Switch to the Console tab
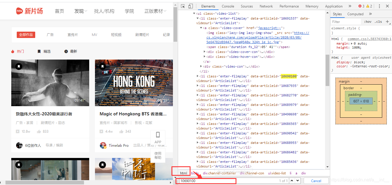Viewport: 392px width, 185px height. pyautogui.click(x=228, y=6)
